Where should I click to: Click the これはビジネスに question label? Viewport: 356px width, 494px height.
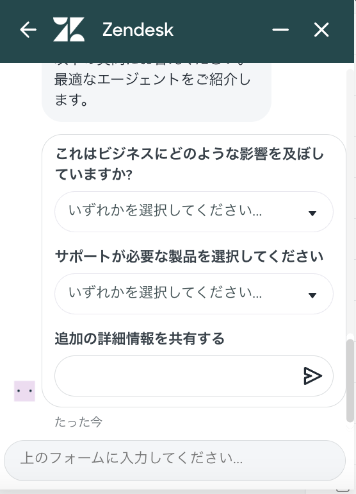click(190, 164)
